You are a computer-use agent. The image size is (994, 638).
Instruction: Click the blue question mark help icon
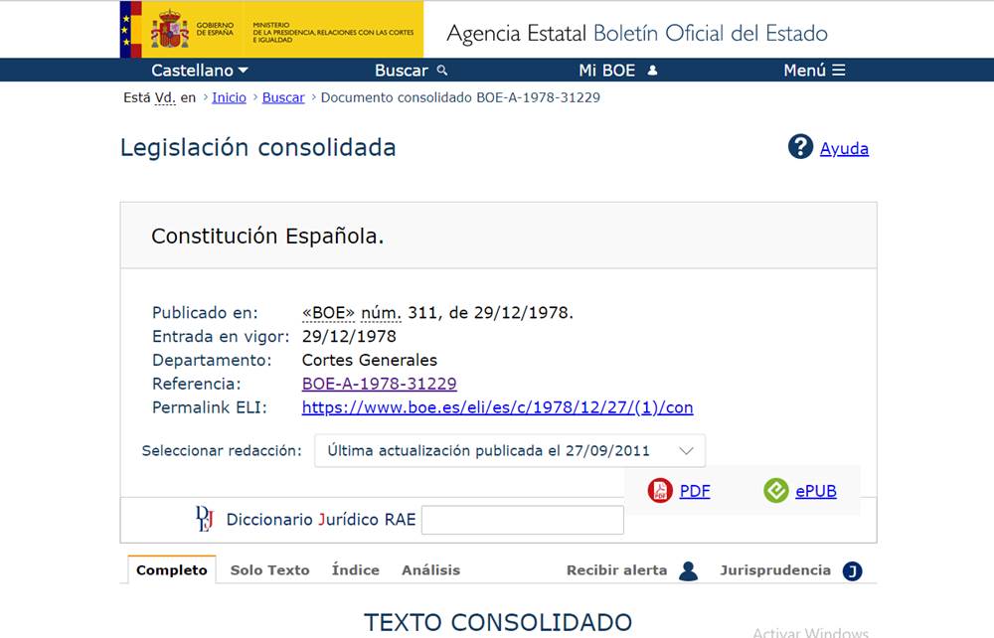pos(800,147)
